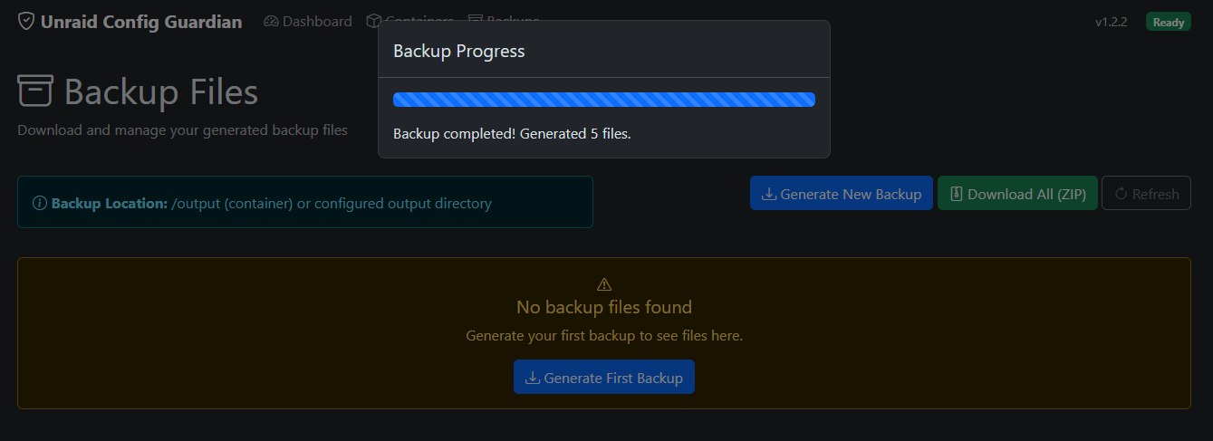1213x441 pixels.
Task: Download all backups as ZIP
Action: tap(1017, 193)
